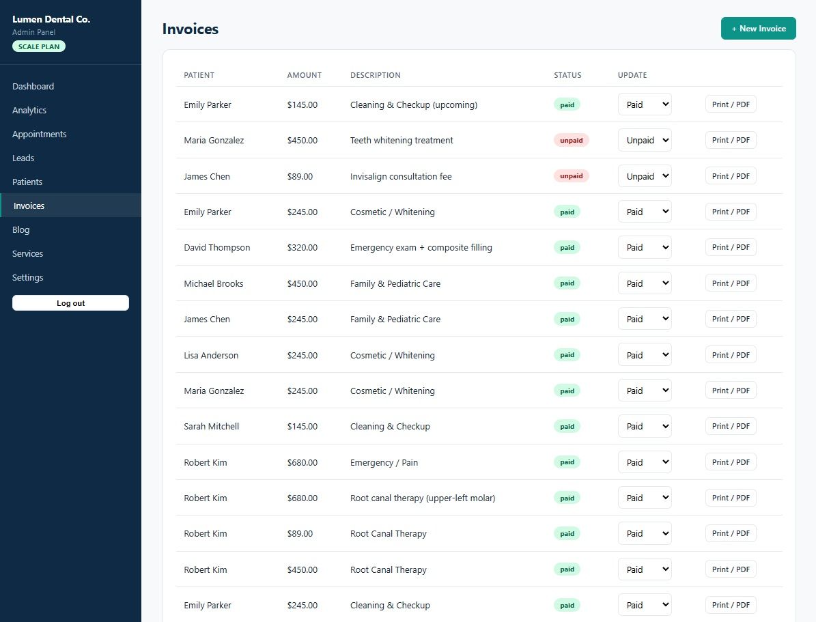Print Maria Gonzalez's Cosmetic / Whitening invoice
The height and width of the screenshot is (622, 816).
[731, 391]
